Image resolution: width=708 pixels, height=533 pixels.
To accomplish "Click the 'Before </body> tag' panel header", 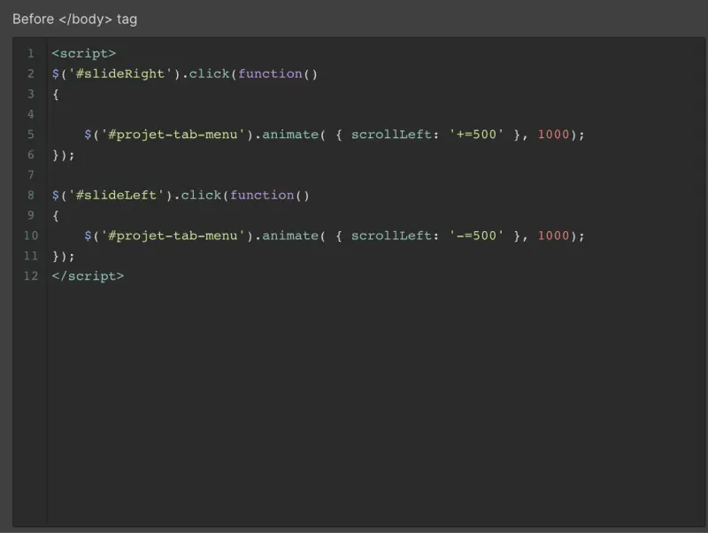I will coord(75,19).
